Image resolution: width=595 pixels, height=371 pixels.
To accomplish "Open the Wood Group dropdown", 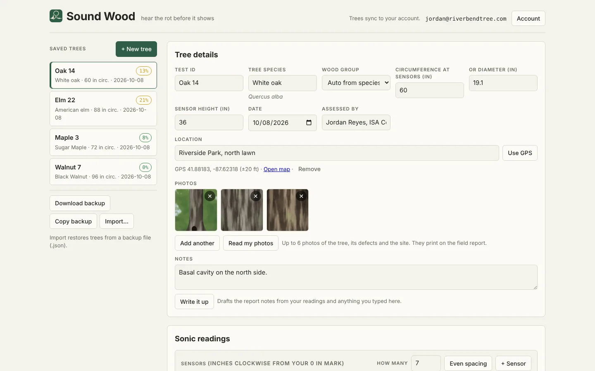I will click(356, 83).
